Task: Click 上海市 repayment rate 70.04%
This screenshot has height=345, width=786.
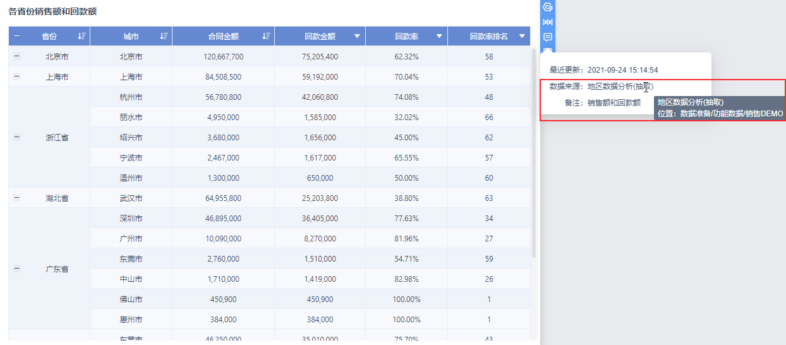Action: (x=406, y=76)
